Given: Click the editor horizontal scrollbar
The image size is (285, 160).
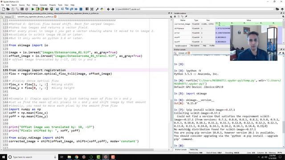Looking at the screenshot, I should [78, 150].
